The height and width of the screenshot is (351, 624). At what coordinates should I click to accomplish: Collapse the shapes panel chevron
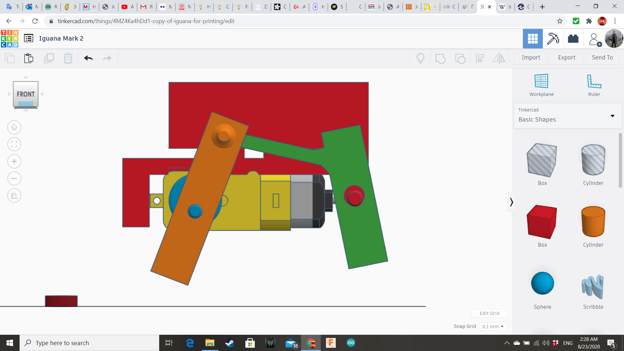pos(511,202)
